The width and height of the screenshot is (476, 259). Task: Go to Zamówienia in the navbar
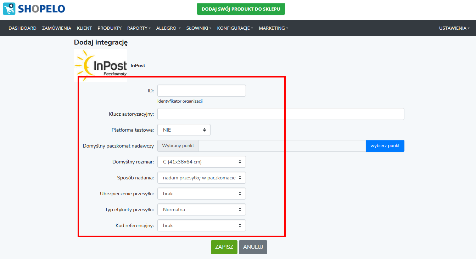tap(57, 28)
